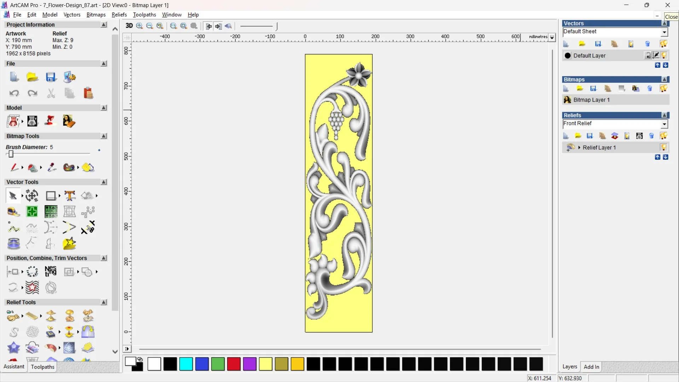Toggle visibility of Default Layer bulb

tap(664, 56)
